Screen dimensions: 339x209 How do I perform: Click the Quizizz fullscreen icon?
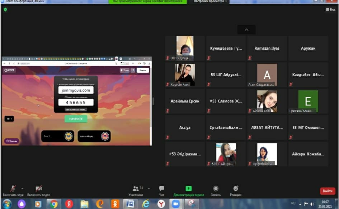[133, 71]
